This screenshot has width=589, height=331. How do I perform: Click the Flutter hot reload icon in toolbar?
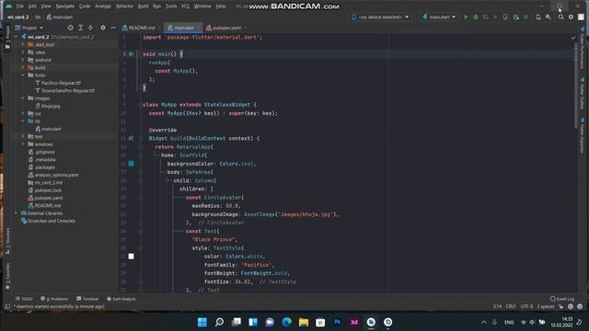click(495, 17)
